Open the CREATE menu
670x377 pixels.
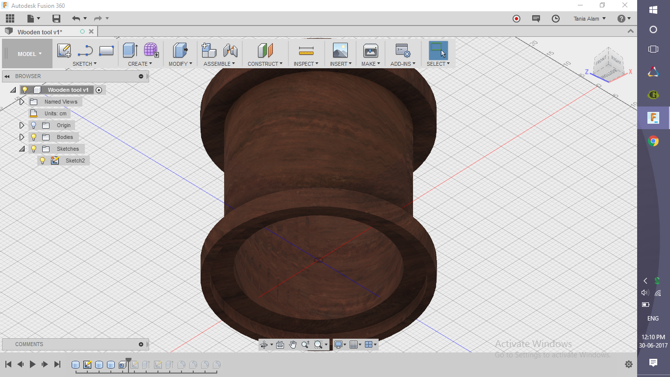coord(140,64)
